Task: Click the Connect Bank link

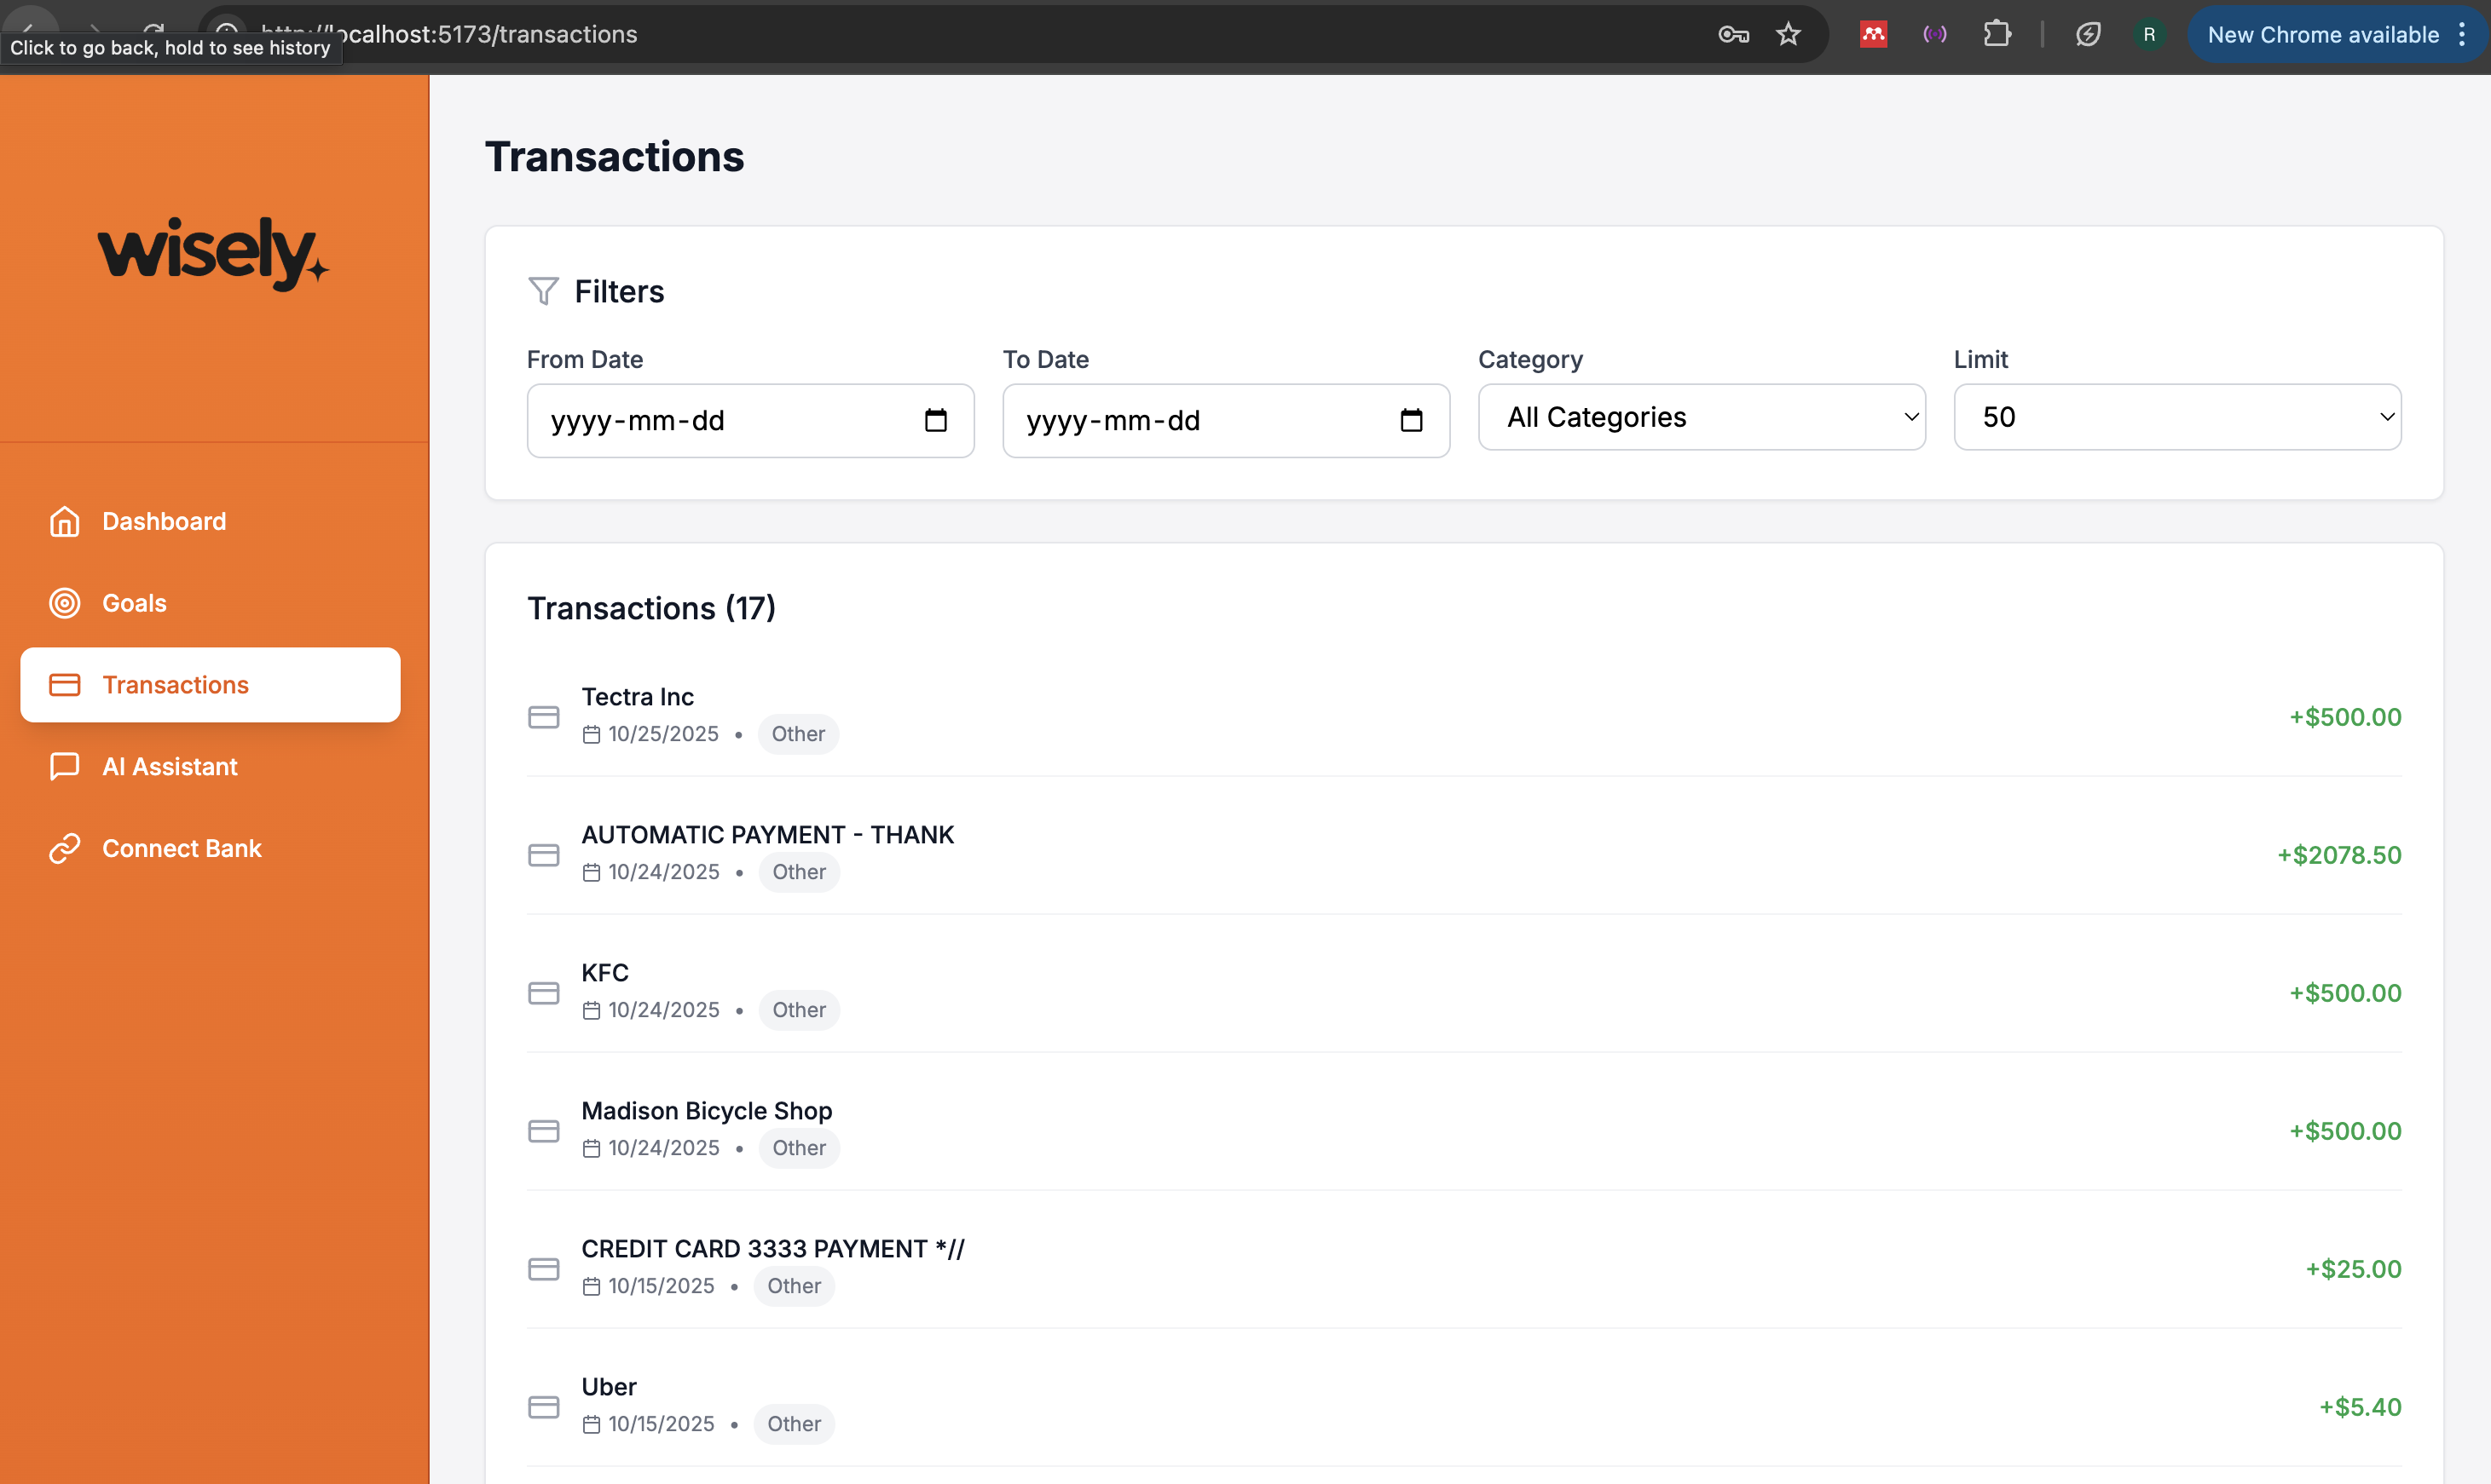Action: [x=182, y=848]
